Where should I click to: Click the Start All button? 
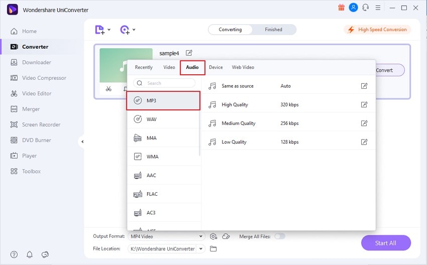click(386, 243)
